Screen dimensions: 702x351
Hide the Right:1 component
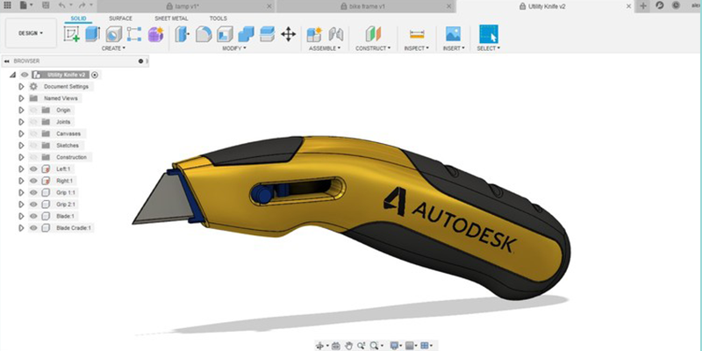tap(33, 181)
